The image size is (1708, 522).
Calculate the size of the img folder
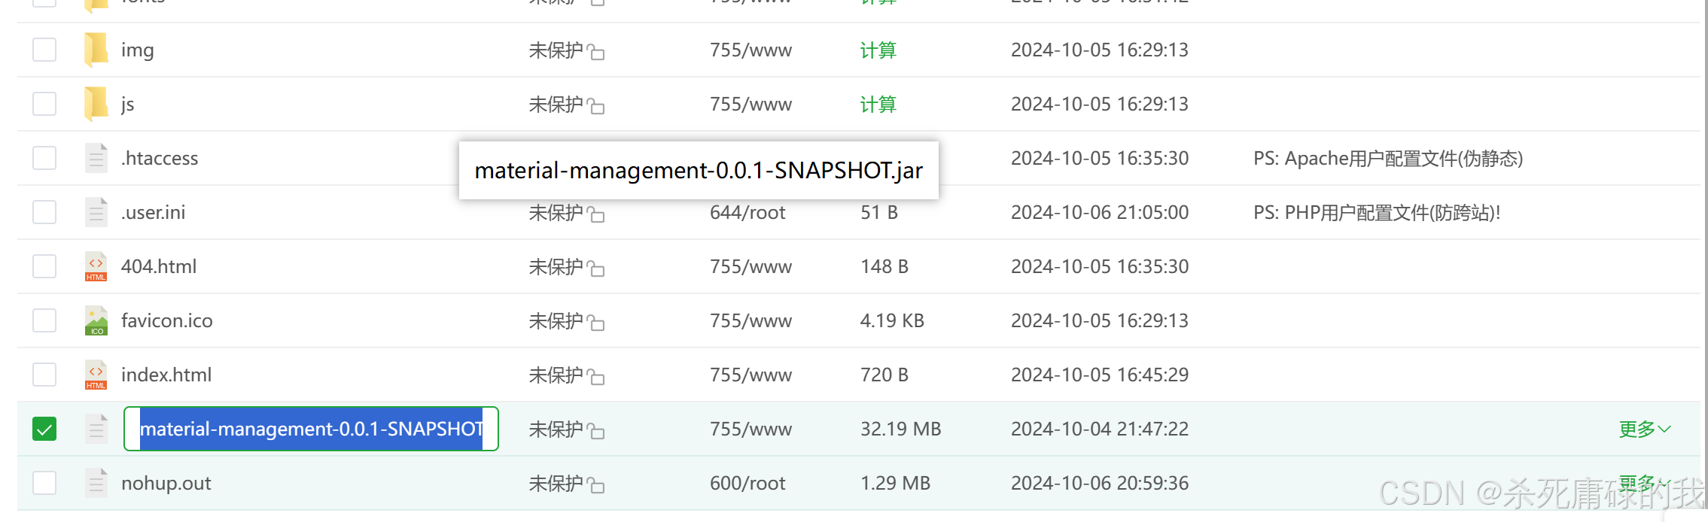click(x=878, y=50)
